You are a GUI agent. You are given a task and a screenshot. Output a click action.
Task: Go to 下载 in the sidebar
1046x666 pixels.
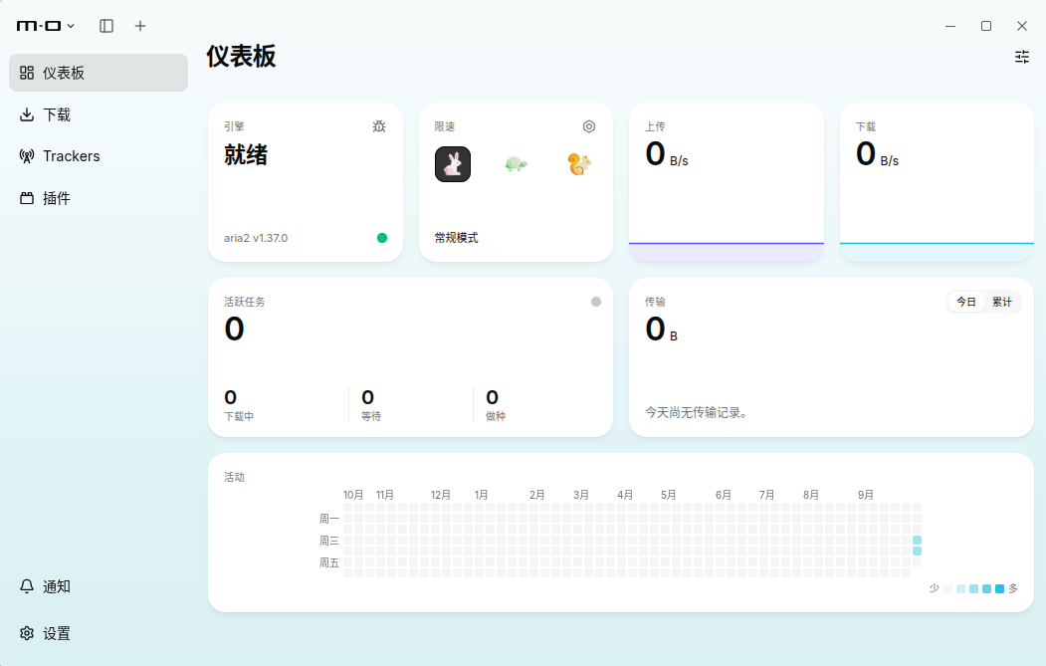(99, 114)
